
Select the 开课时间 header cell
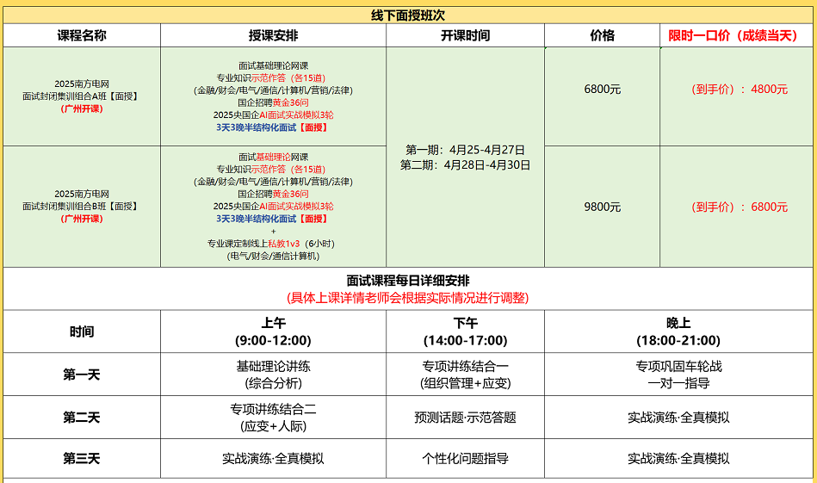click(x=465, y=35)
